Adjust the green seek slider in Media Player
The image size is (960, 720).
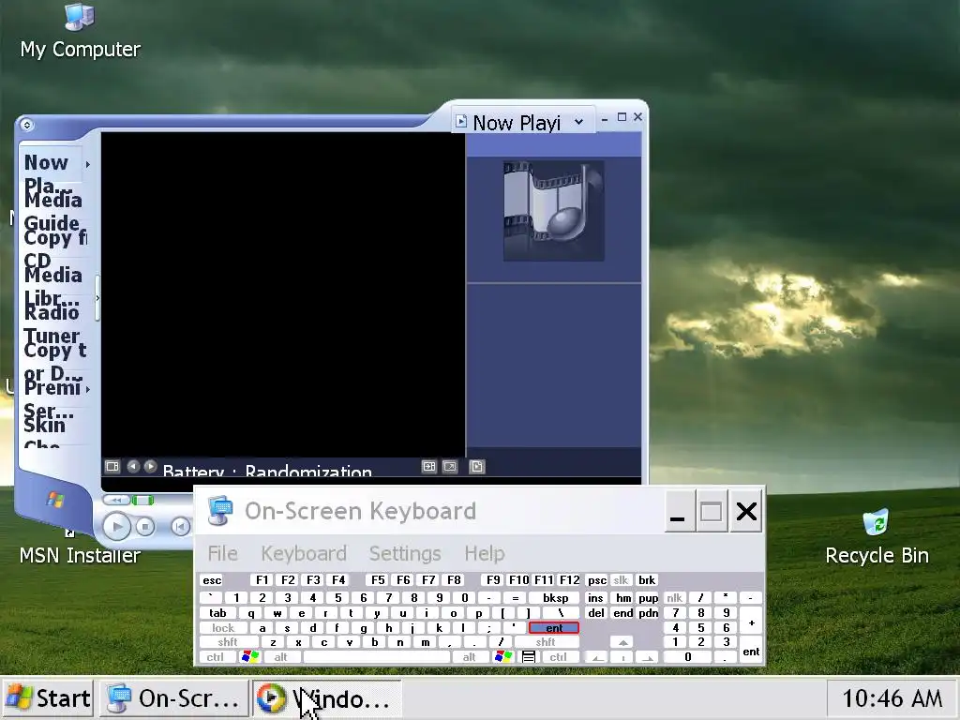click(x=142, y=501)
